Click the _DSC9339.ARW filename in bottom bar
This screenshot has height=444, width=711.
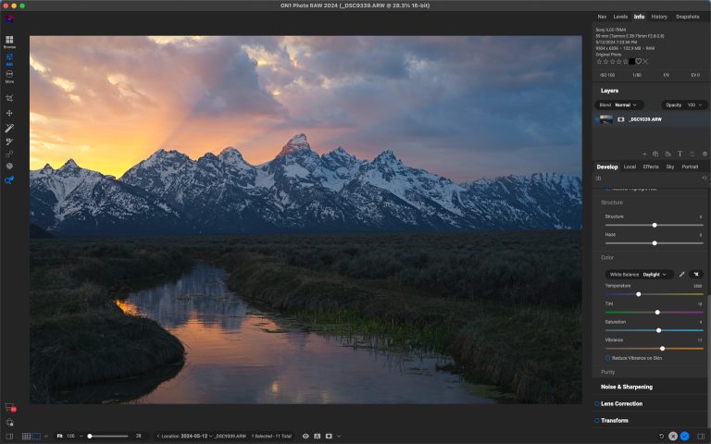coord(231,437)
